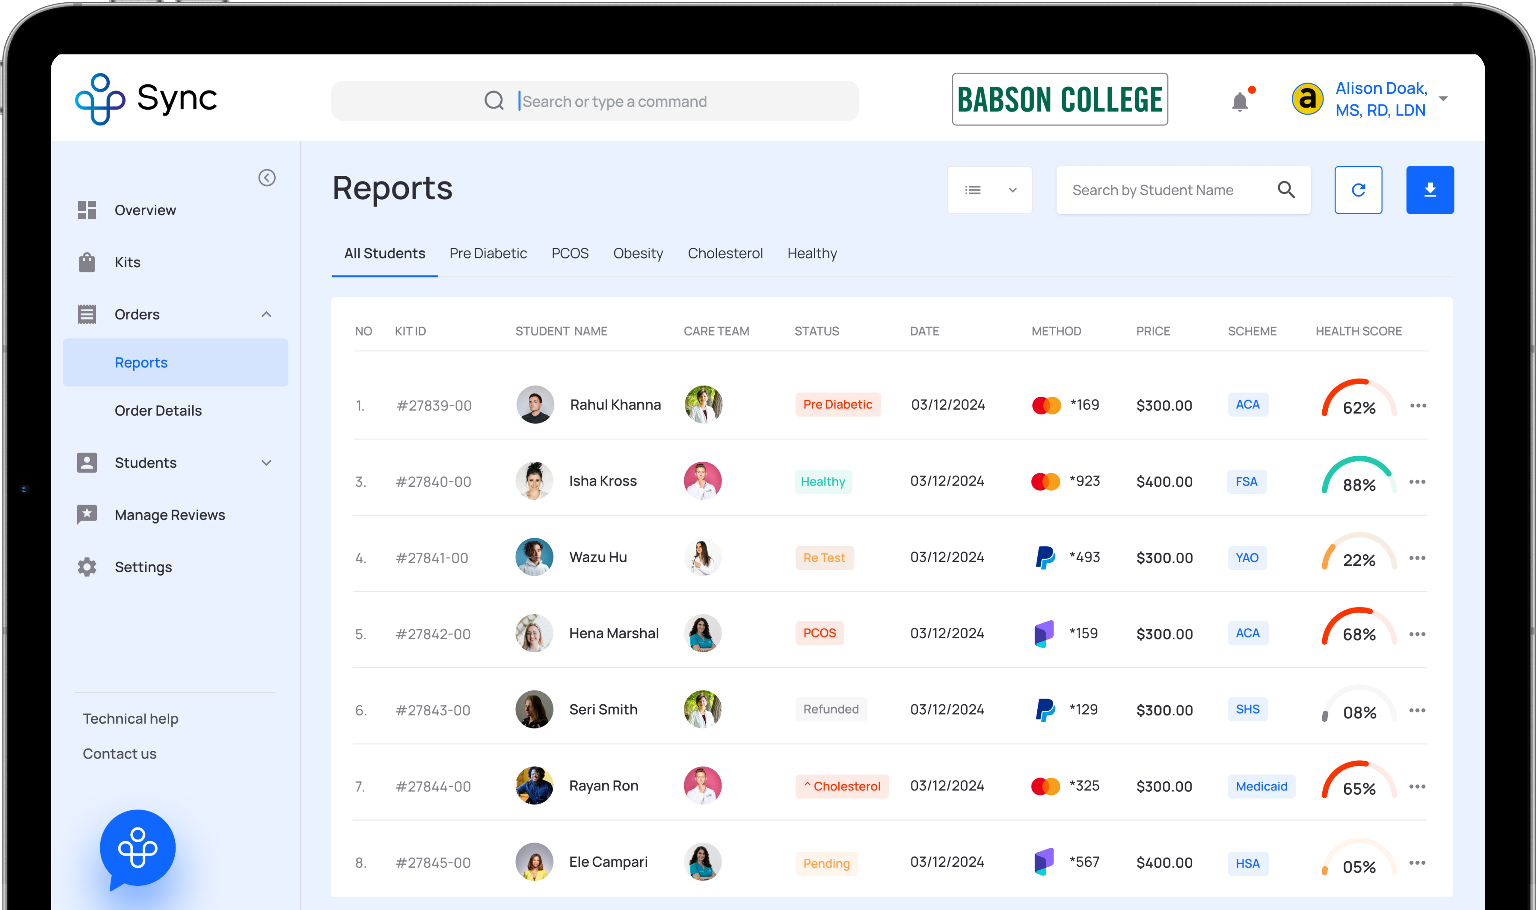
Task: Click the Pending status badge
Action: (x=827, y=864)
